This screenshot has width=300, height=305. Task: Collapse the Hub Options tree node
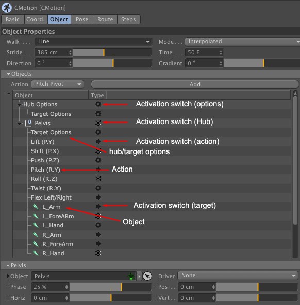point(19,105)
